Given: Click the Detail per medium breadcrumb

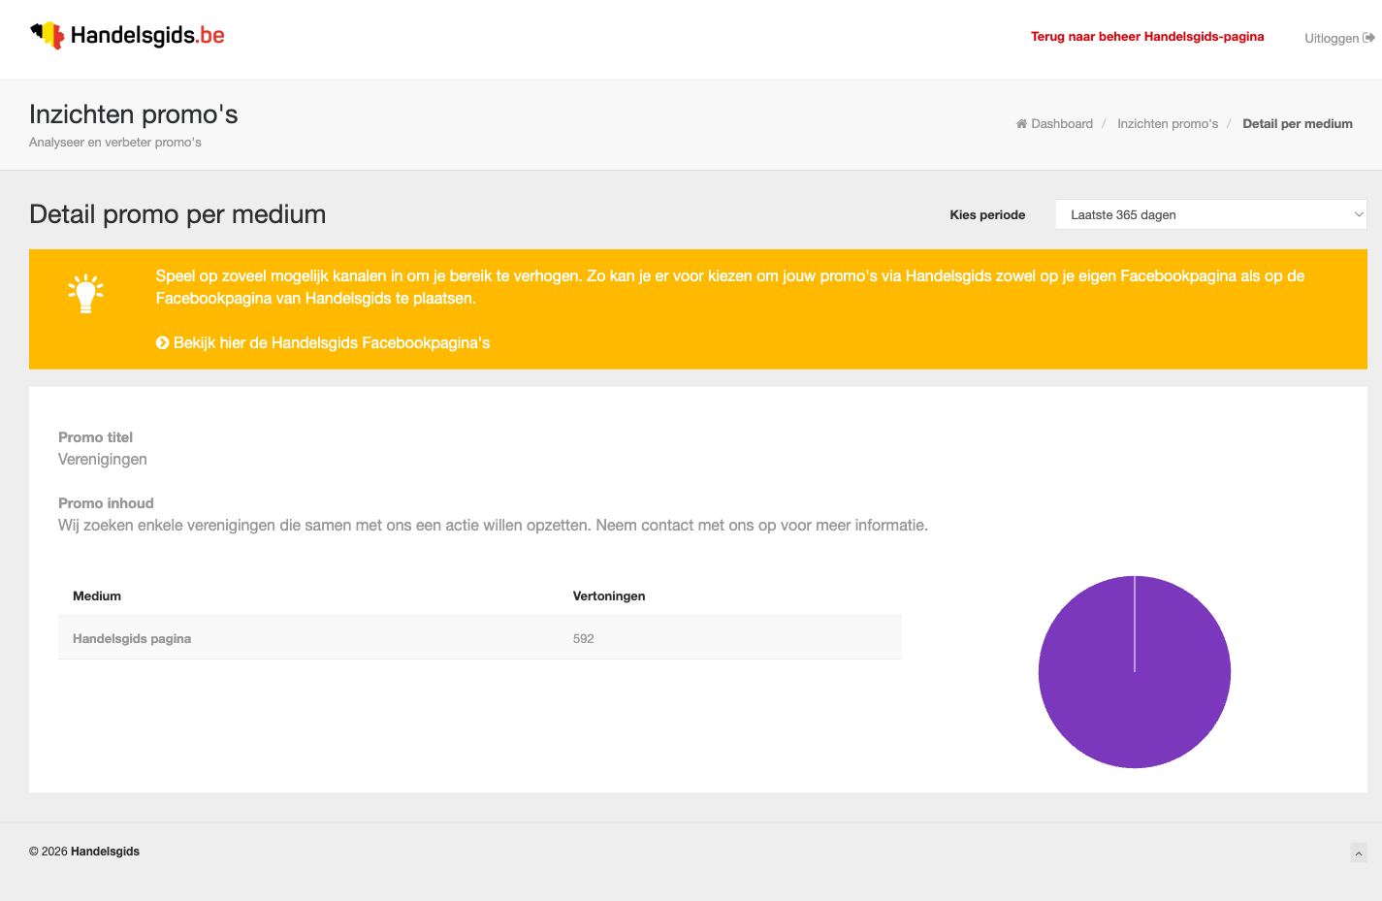Looking at the screenshot, I should [1298, 124].
